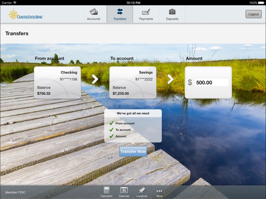Click the Amount checkmark item

pos(118,136)
